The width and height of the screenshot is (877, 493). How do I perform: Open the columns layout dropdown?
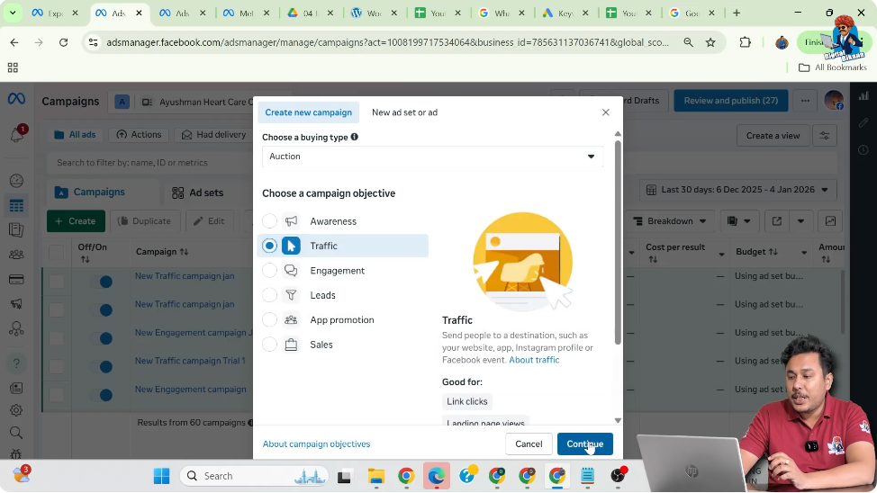click(738, 221)
